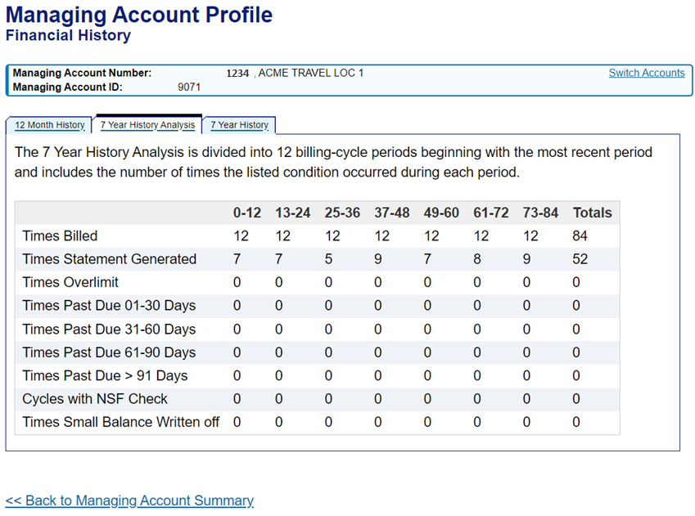Click the Times Small Balance Written off label
The height and width of the screenshot is (516, 695).
120,422
